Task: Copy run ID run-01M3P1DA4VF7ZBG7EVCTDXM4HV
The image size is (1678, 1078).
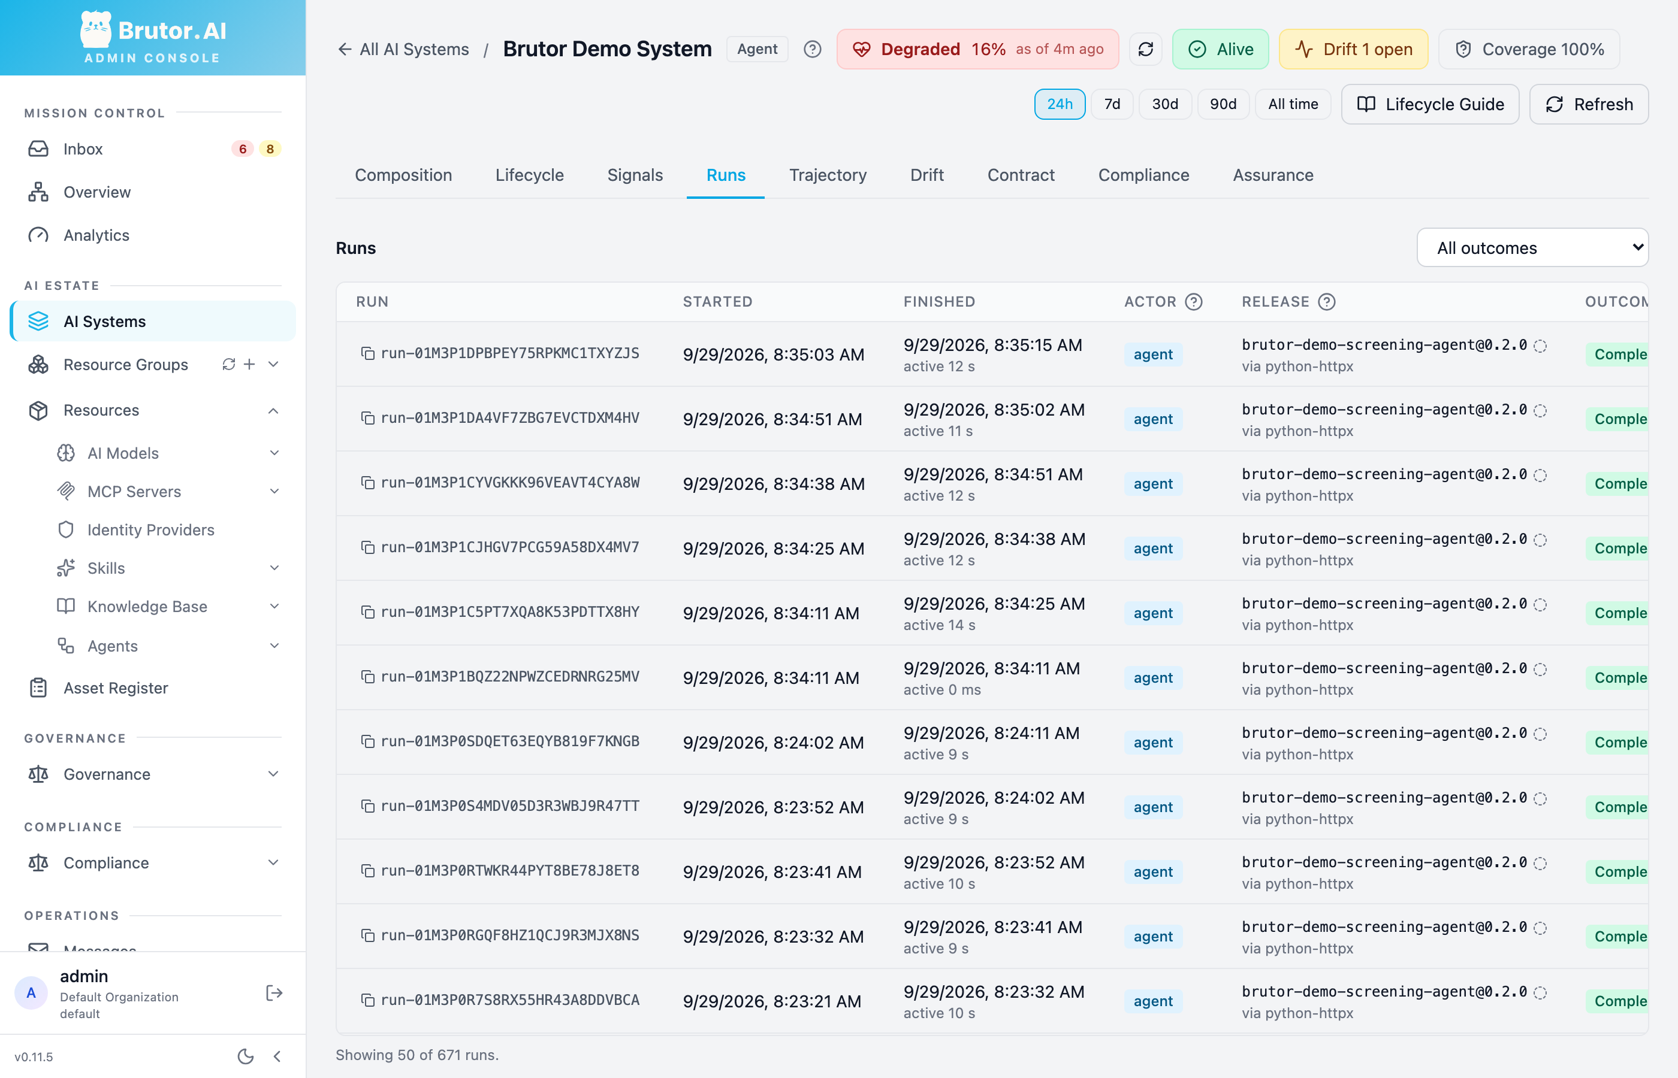Action: tap(367, 418)
